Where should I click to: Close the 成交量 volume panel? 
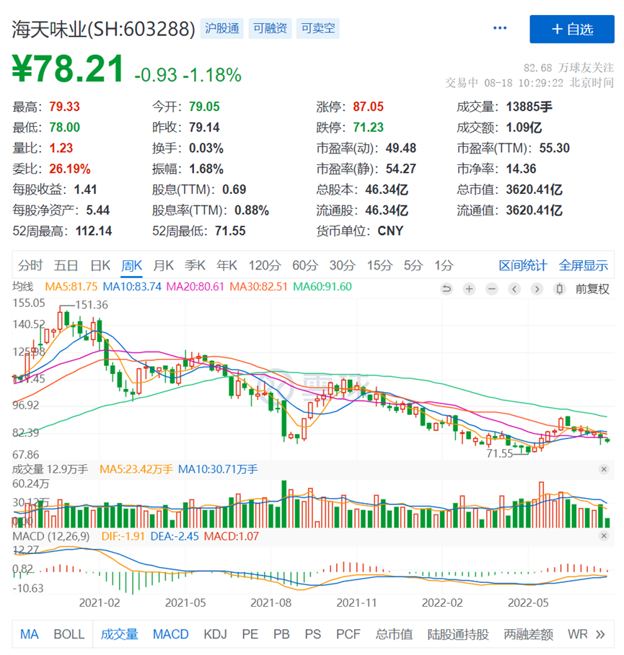(604, 469)
